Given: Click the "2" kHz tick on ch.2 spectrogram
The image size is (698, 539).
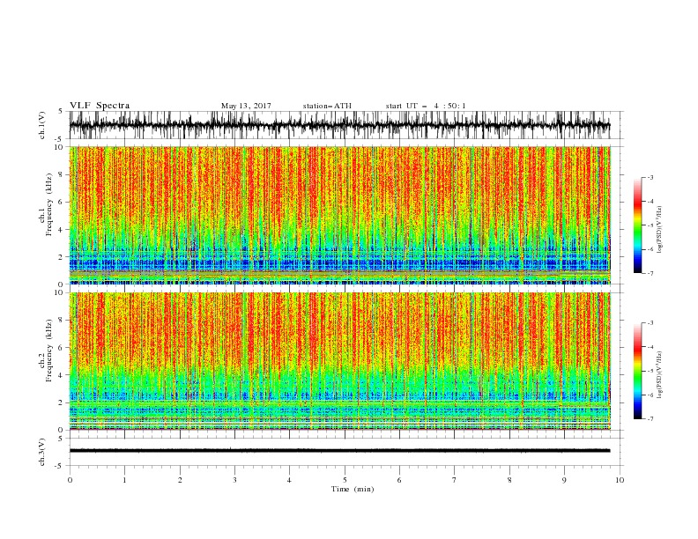Looking at the screenshot, I should click(63, 402).
